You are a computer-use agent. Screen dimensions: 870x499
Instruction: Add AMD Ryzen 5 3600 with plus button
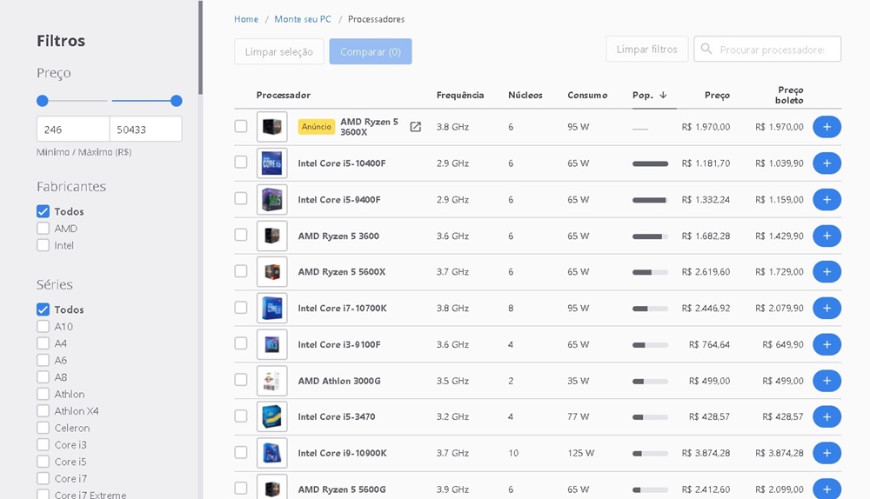[x=826, y=236]
